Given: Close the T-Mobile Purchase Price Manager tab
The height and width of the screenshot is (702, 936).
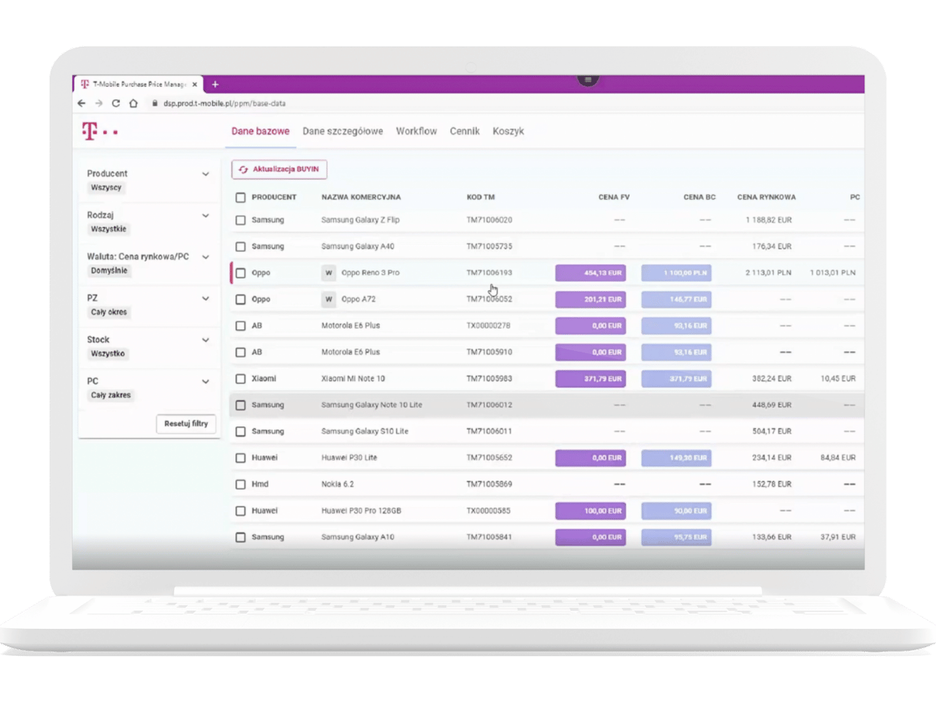Looking at the screenshot, I should [195, 85].
